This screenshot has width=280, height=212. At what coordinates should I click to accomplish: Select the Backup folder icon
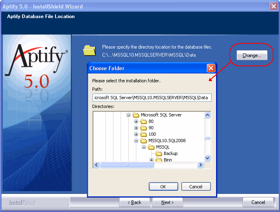(159, 153)
